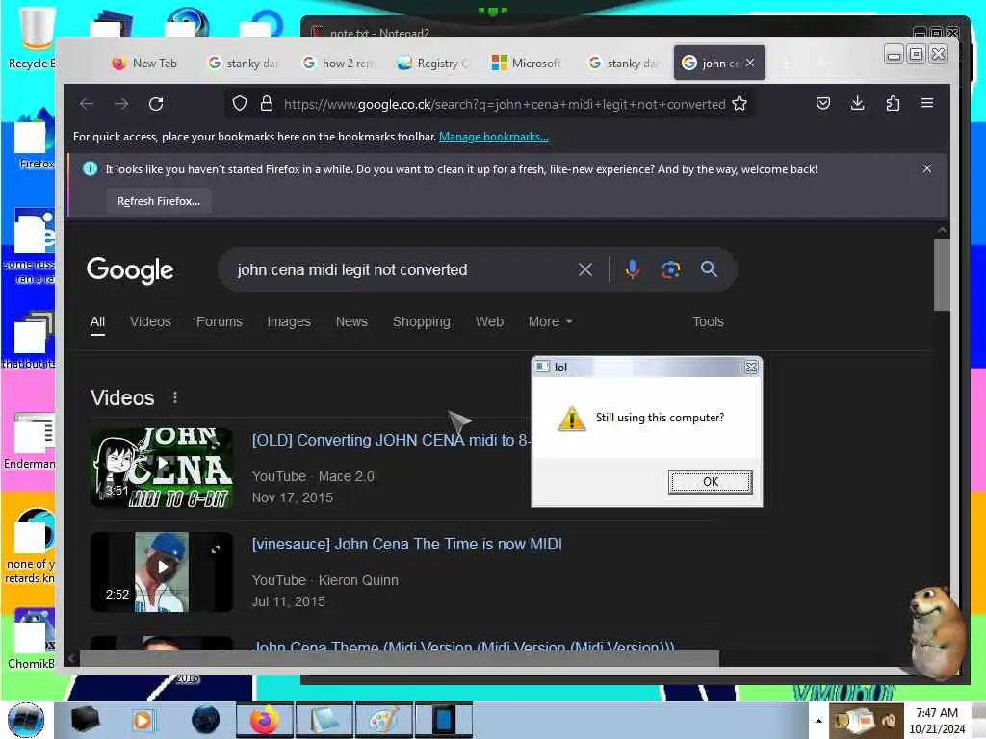986x739 pixels.
Task: Go back with the Firefox back arrow
Action: pos(87,104)
